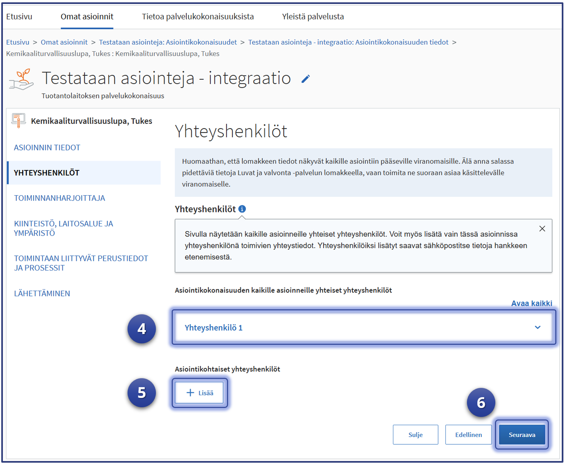Click Omat asioinnit breadcrumb link
565x465 pixels.
click(64, 42)
